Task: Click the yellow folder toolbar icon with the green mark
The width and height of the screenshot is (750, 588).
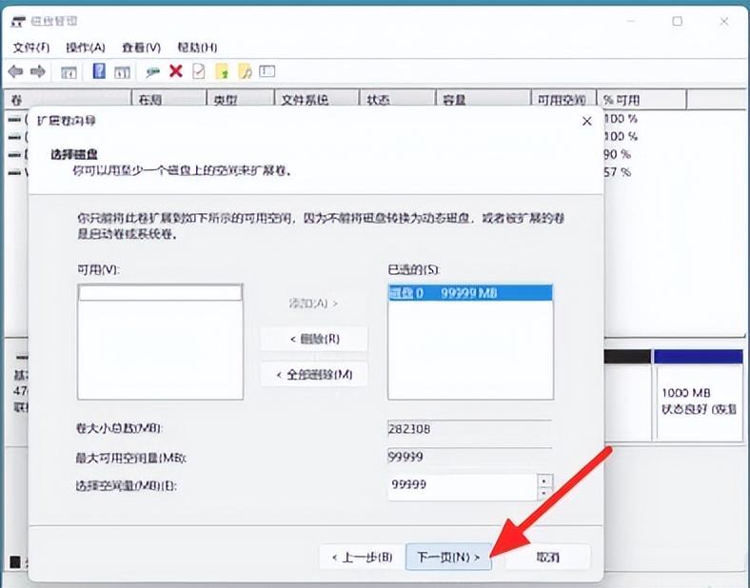Action: point(222,71)
